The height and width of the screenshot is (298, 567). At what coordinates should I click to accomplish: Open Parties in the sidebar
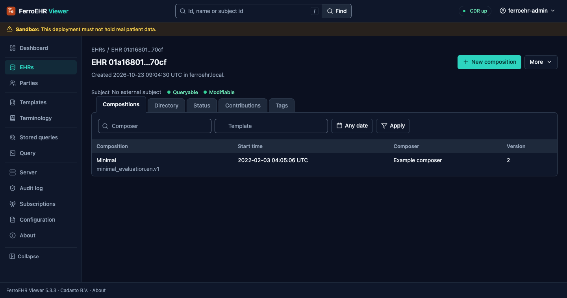(x=41, y=83)
